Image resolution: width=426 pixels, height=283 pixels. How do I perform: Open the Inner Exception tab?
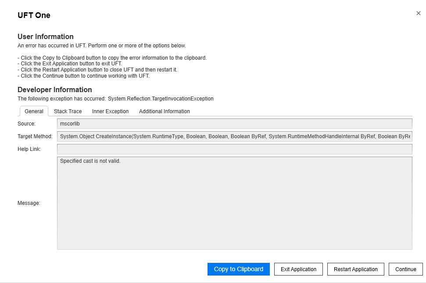point(110,111)
